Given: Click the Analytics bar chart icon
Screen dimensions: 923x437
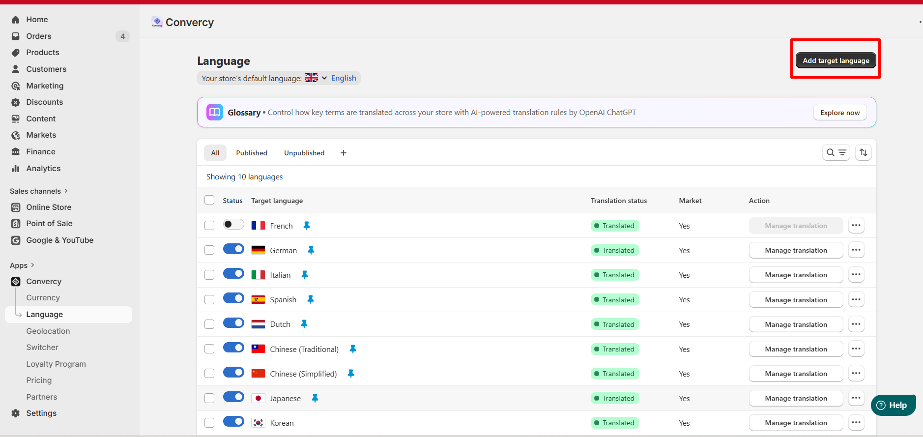Looking at the screenshot, I should 16,169.
